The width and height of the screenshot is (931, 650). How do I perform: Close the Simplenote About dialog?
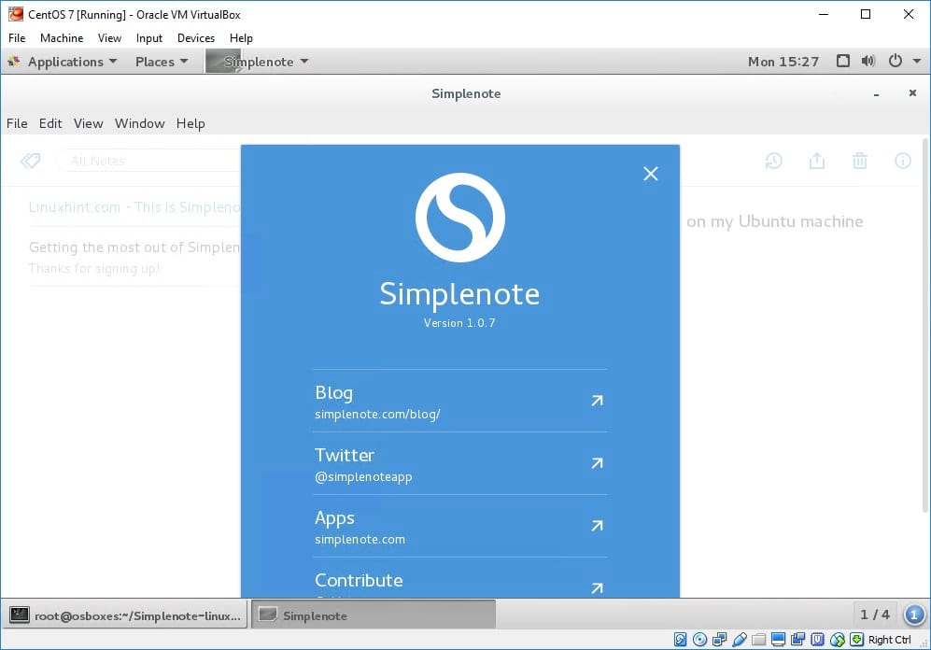[x=651, y=174]
